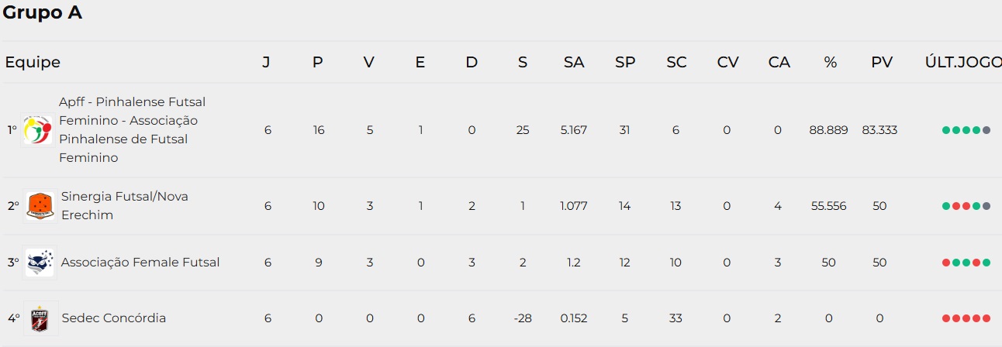The image size is (1002, 347).
Task: Click the first green result dot for Sinergia
Action: click(x=946, y=206)
